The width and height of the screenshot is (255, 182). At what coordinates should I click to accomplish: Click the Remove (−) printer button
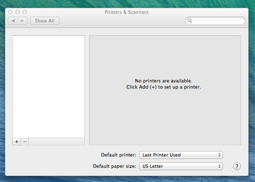25,142
